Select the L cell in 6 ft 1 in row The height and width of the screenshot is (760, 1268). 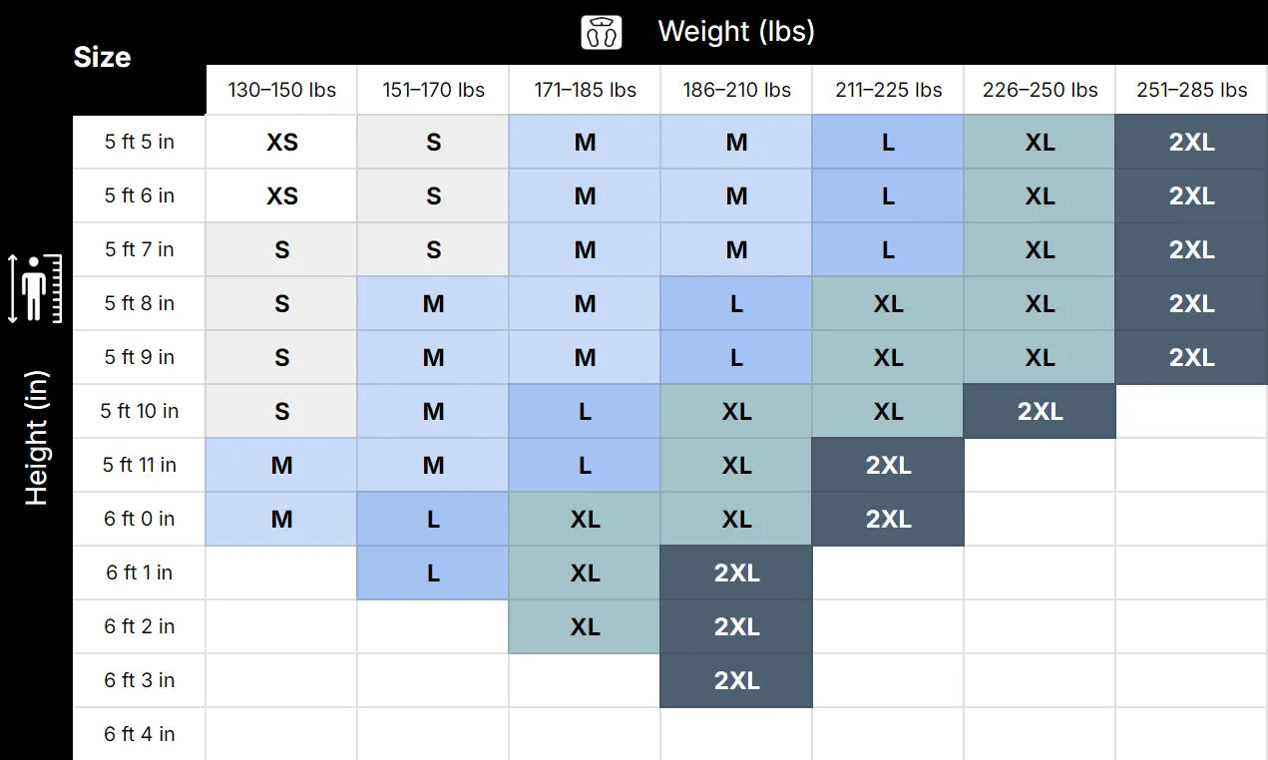(x=433, y=572)
